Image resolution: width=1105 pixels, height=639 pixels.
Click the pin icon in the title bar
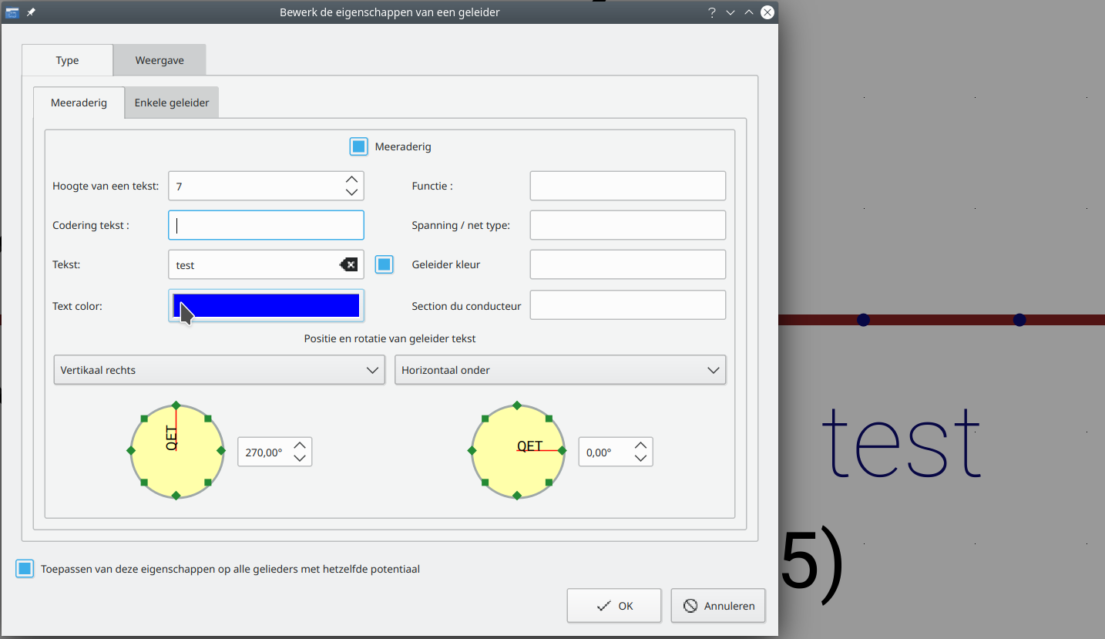32,12
